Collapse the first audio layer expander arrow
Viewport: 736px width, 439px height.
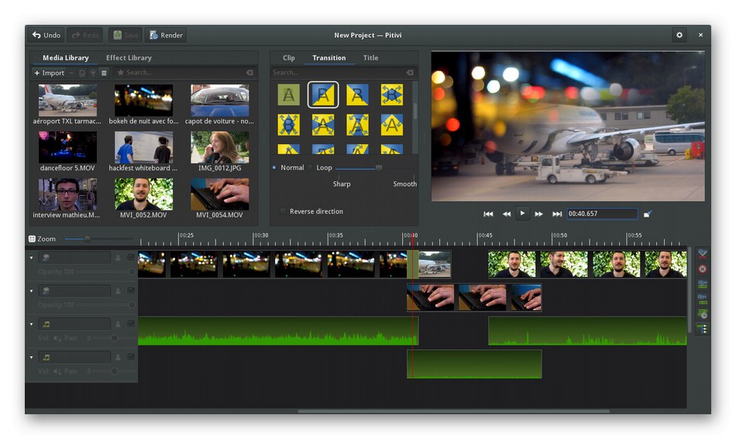(32, 324)
